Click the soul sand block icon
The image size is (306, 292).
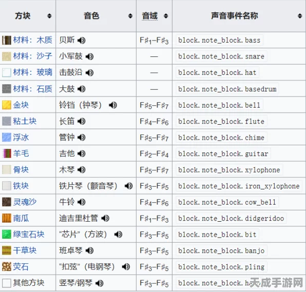(7, 202)
